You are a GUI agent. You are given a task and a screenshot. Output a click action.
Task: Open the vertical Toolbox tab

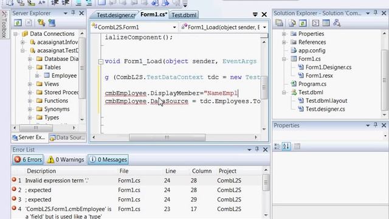tap(4, 24)
